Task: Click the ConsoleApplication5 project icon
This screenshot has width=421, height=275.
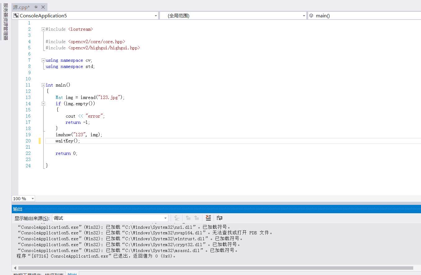Action: pos(16,16)
